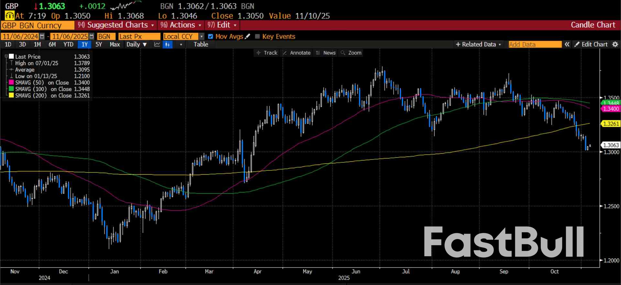The width and height of the screenshot is (621, 285).
Task: Open the Edit dropdown menu
Action: point(222,25)
